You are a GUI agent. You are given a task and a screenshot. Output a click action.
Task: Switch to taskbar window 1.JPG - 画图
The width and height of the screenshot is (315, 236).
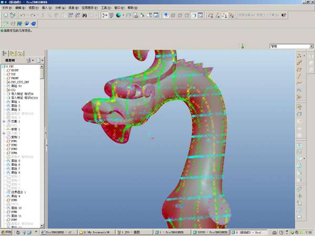[x=134, y=232]
